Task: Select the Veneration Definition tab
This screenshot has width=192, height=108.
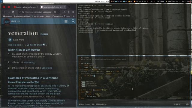Action: [x=53, y=7]
